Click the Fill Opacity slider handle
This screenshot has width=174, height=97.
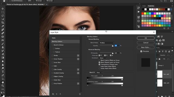coord(113,53)
